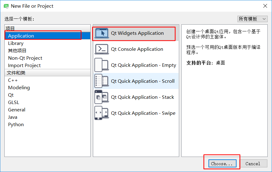Select the Modeling files category
This screenshot has width=272, height=172.
[x=47, y=88]
